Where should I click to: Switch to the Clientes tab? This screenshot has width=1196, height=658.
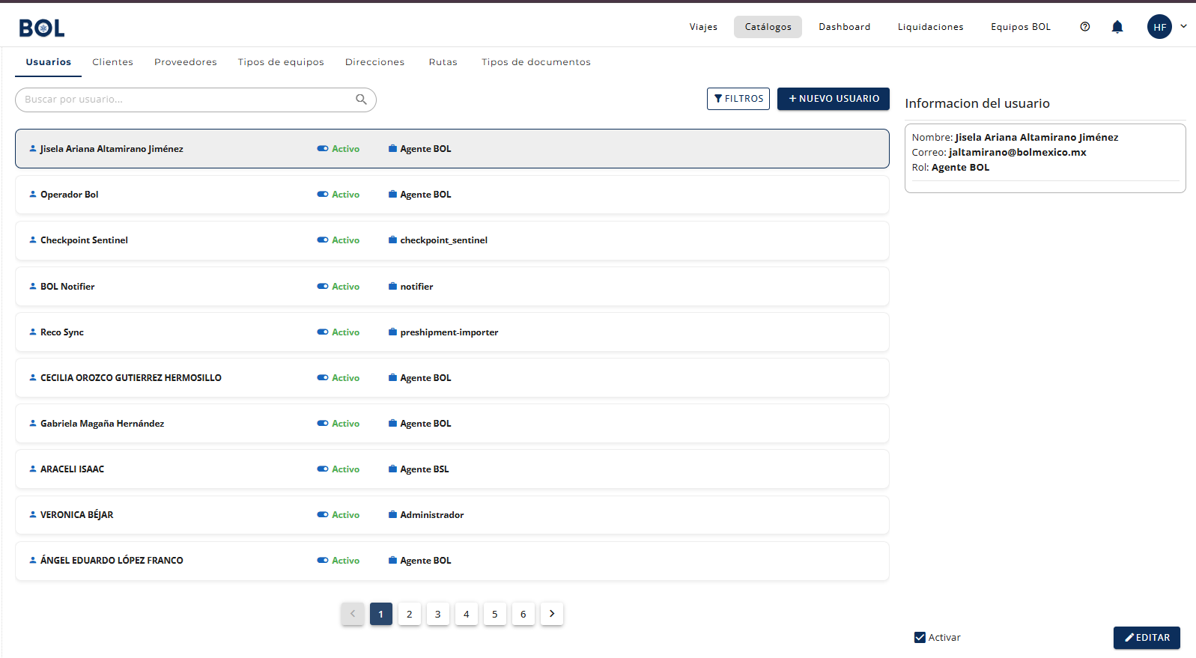pyautogui.click(x=112, y=62)
